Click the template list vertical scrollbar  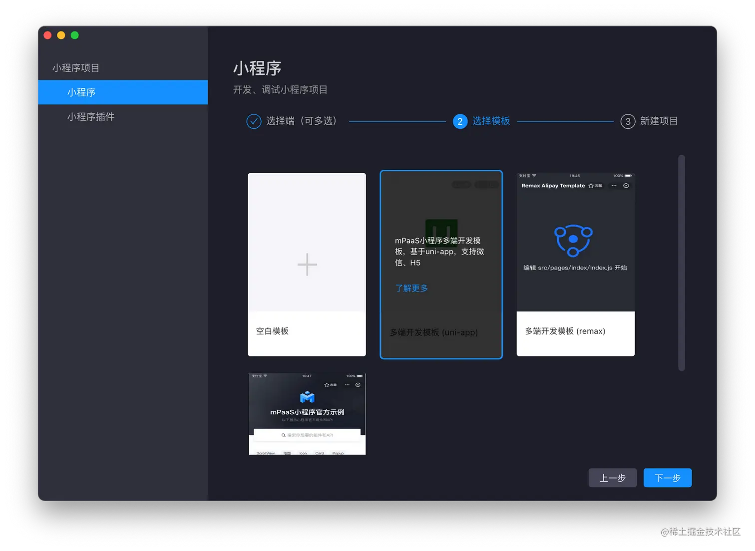[682, 263]
